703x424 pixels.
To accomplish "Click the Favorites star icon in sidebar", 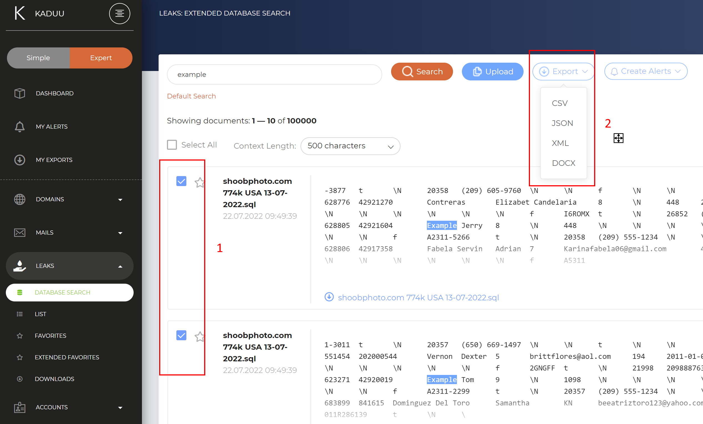I will coord(20,336).
